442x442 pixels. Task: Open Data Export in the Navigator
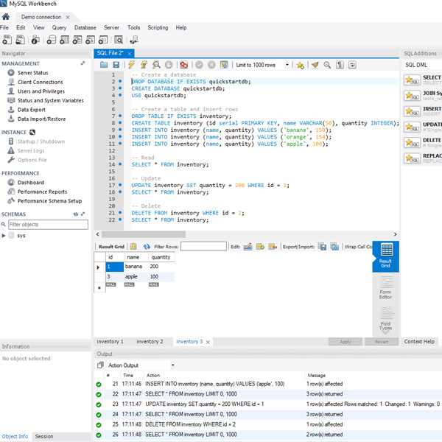point(31,110)
